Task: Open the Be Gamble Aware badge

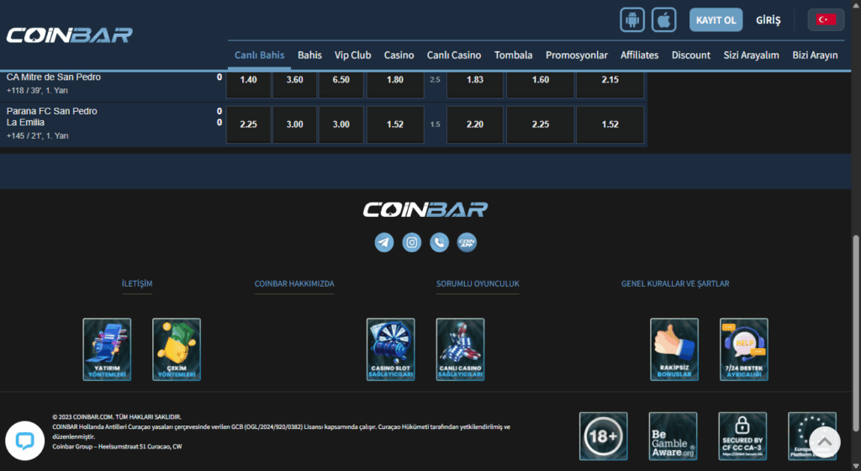Action: [x=673, y=436]
